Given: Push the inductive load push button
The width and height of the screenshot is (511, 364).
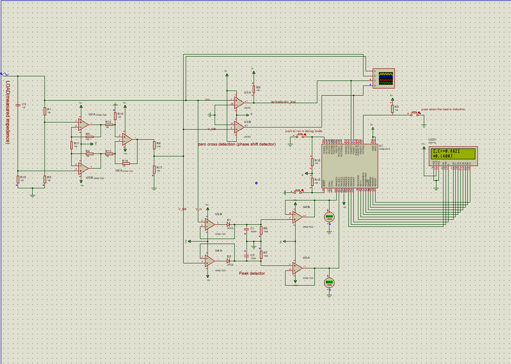Looking at the screenshot, I should [x=415, y=113].
